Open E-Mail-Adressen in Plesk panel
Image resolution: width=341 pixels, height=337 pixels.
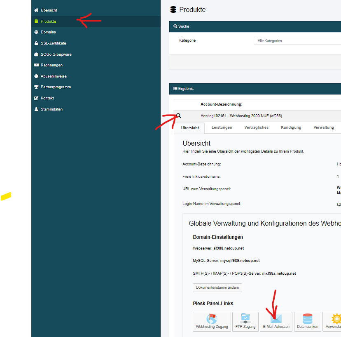pyautogui.click(x=276, y=322)
